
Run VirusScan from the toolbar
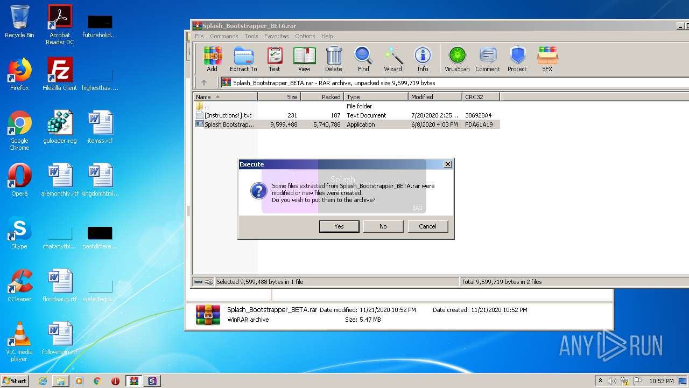pyautogui.click(x=457, y=59)
